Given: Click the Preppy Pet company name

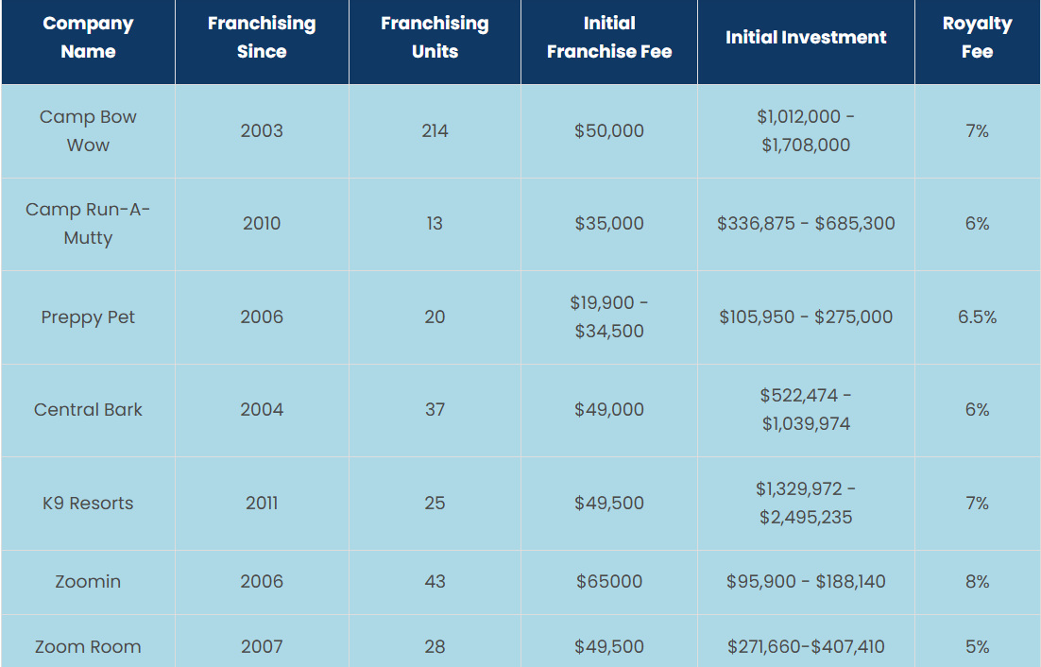Looking at the screenshot, I should pos(88,317).
